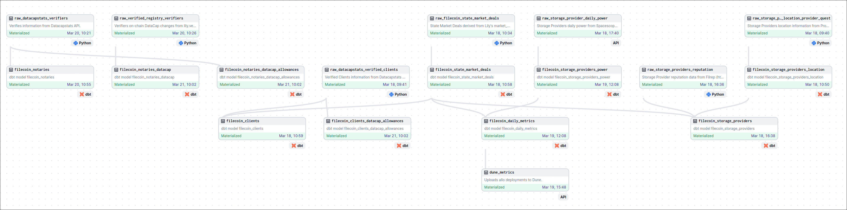This screenshot has width=847, height=210.
Task: Click Mar 19, 15:48 timestamp on dune_metrics
Action: point(554,187)
